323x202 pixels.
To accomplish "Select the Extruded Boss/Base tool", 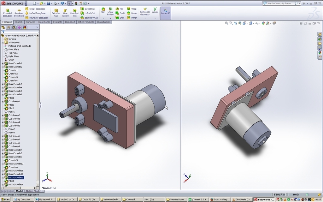I will (8, 13).
